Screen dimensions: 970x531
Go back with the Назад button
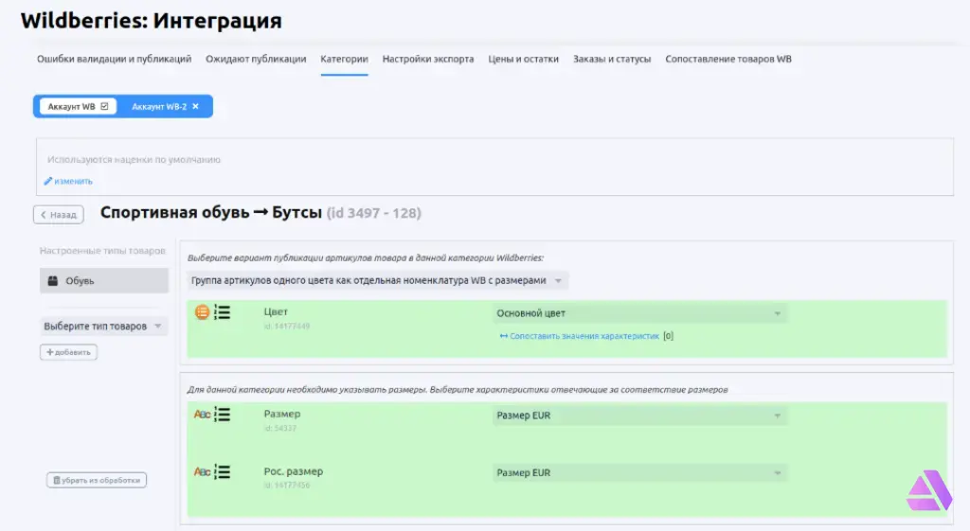pos(58,215)
